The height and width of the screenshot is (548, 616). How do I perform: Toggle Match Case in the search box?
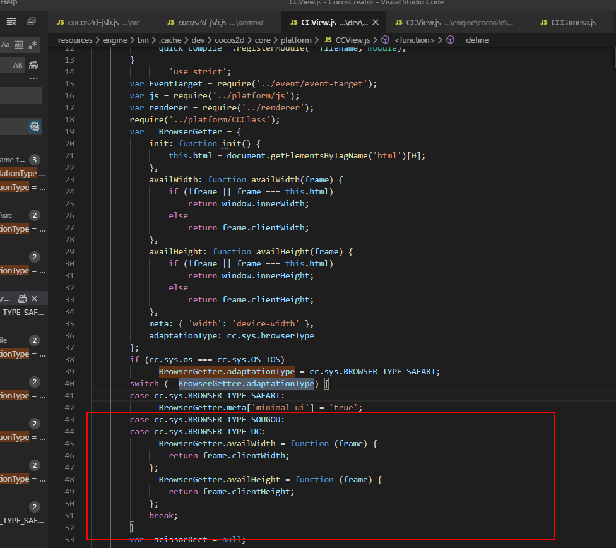pos(6,44)
